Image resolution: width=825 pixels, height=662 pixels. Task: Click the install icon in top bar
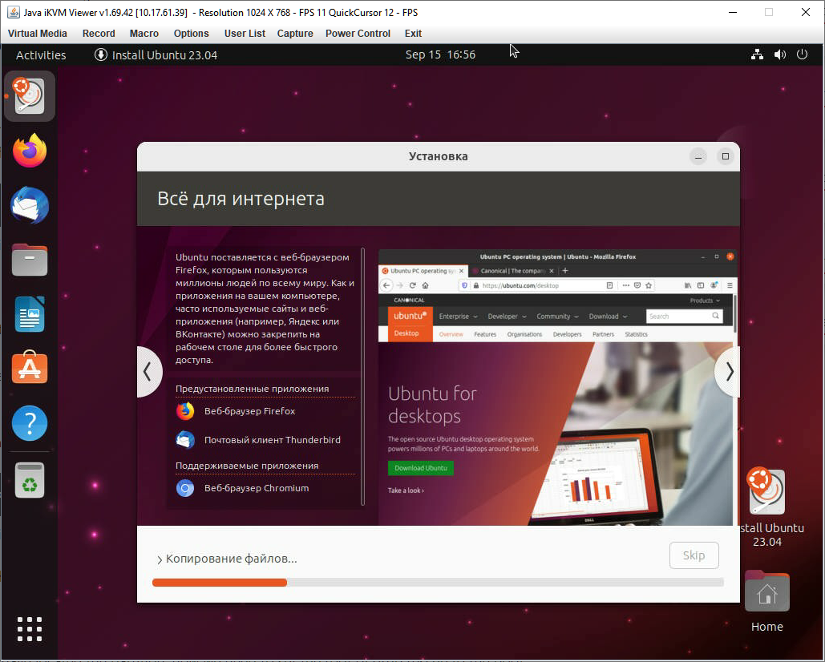[x=101, y=54]
